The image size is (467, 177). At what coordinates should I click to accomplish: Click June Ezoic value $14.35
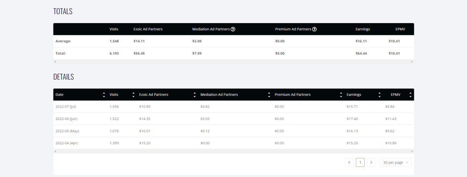tap(145, 119)
